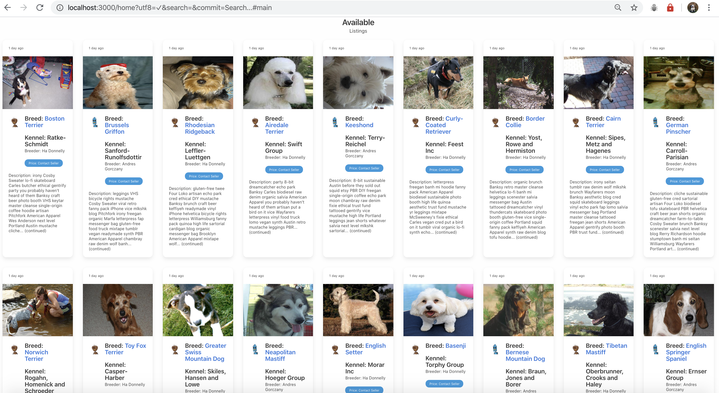Viewport: 719px width, 393px height.
Task: Click the site information icon in address bar
Action: 60,8
